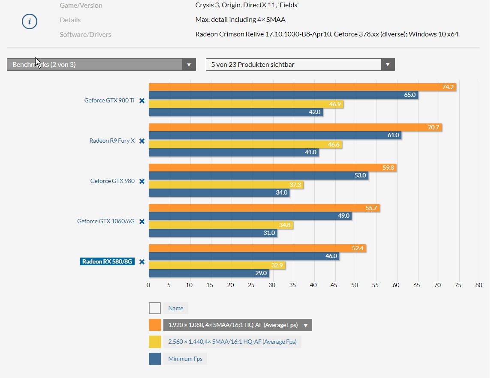
Task: Sort by Name legend label
Action: tap(176, 308)
